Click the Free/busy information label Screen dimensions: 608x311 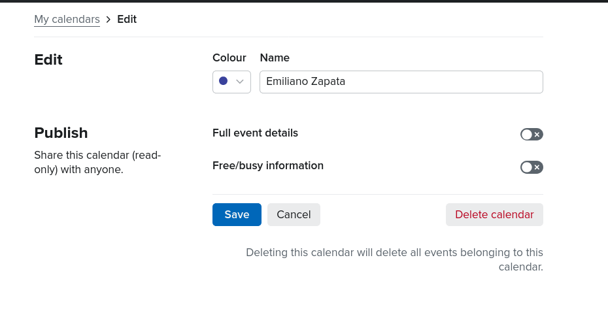[x=268, y=165]
